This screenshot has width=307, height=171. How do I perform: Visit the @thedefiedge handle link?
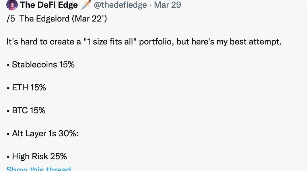pyautogui.click(x=120, y=5)
